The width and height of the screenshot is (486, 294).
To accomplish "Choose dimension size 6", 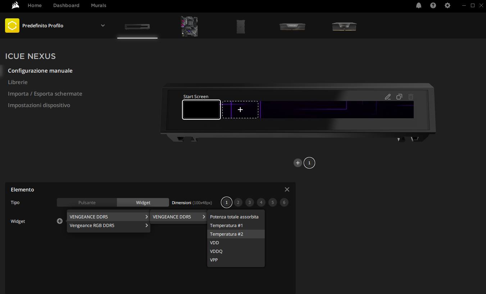I will [284, 202].
